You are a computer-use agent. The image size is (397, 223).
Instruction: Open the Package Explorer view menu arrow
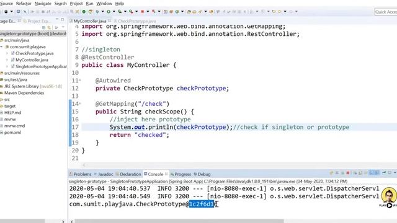click(x=63, y=27)
